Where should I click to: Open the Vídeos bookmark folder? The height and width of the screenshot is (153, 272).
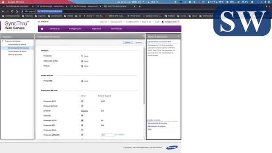(68, 16)
